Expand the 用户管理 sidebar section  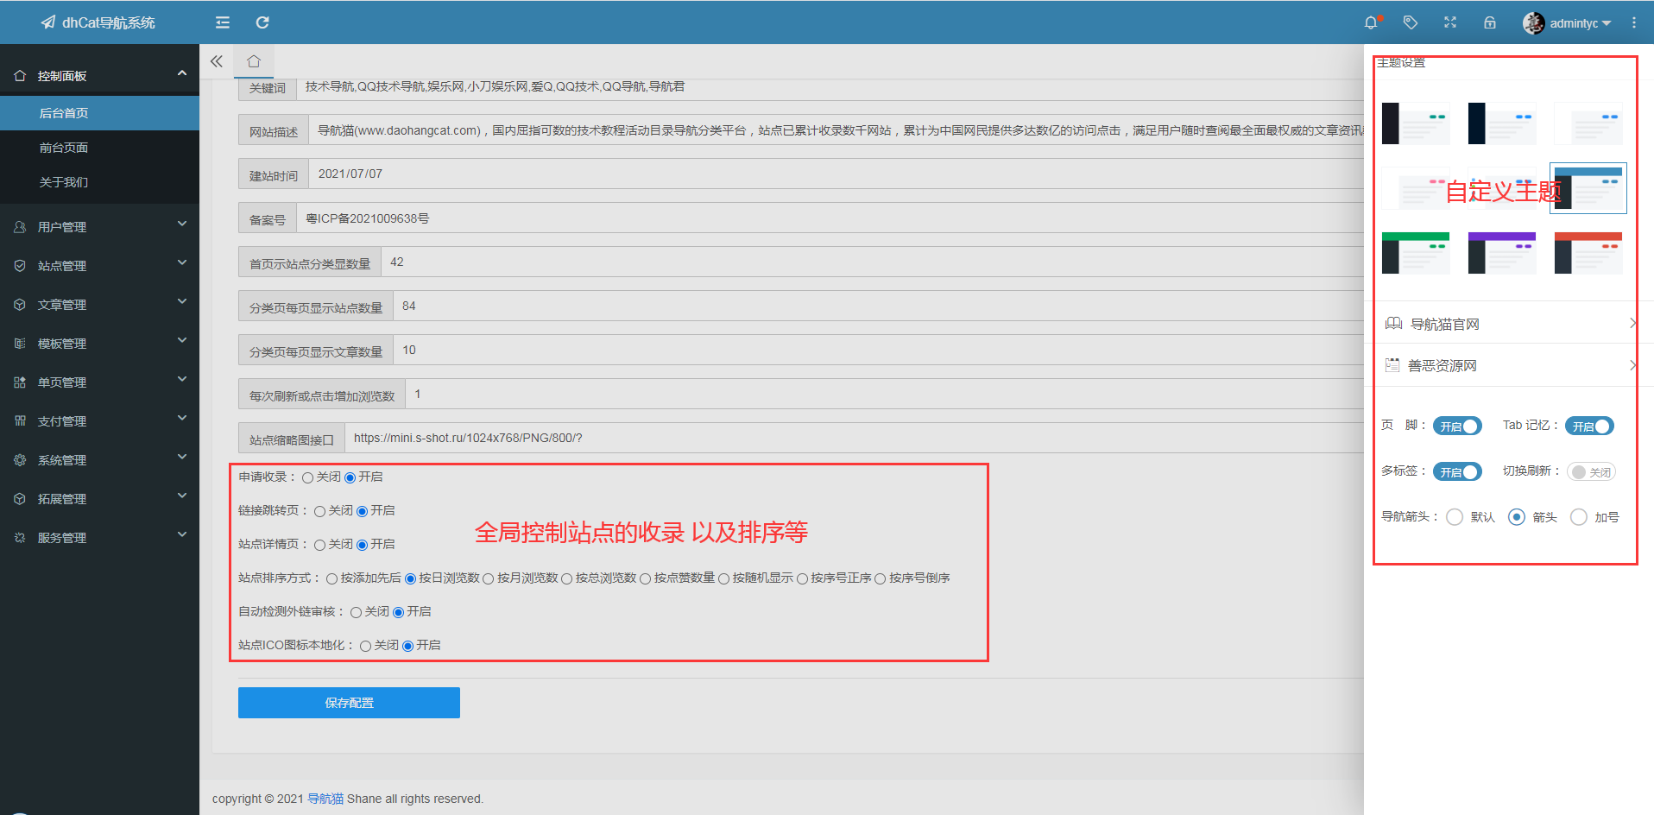point(99,226)
